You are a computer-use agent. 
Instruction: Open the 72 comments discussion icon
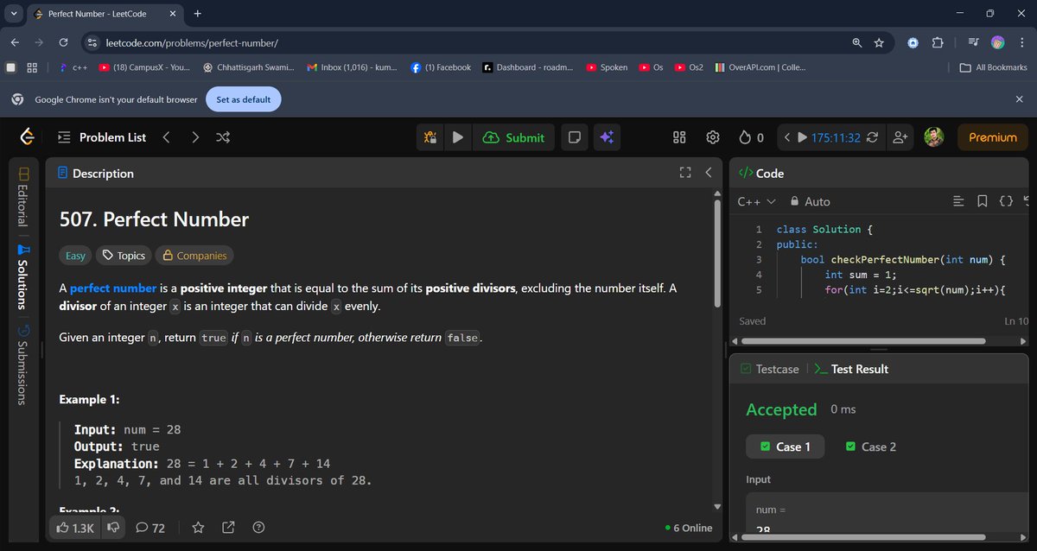150,528
